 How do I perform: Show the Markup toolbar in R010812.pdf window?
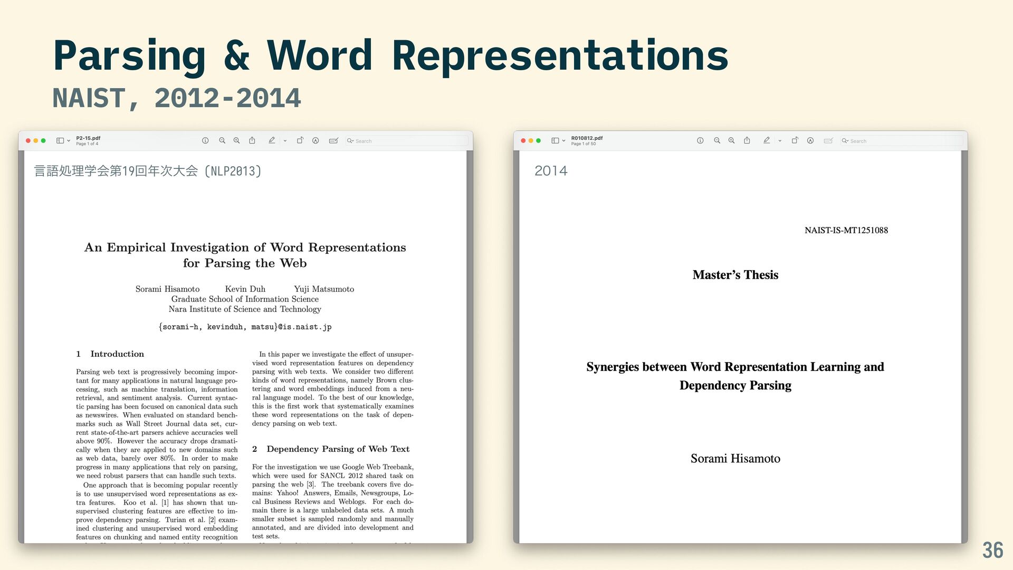pyautogui.click(x=810, y=140)
